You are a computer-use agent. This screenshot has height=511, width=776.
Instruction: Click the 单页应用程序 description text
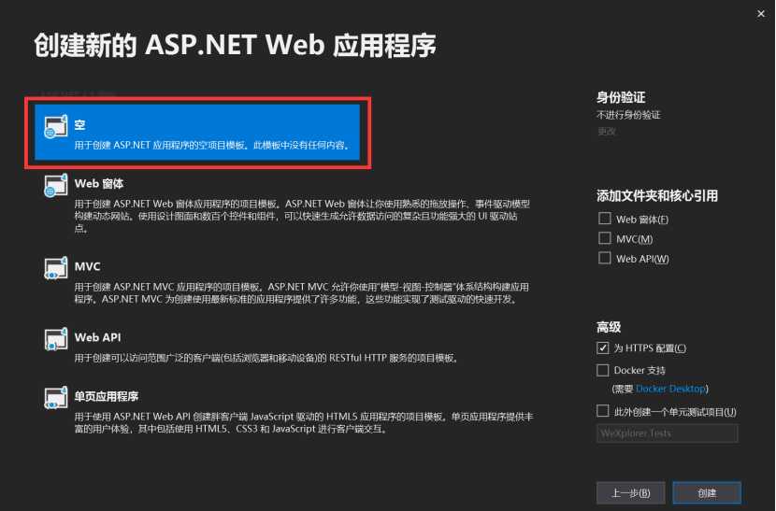coord(304,423)
